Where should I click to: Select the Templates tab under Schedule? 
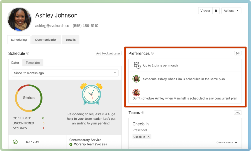coord(33,63)
